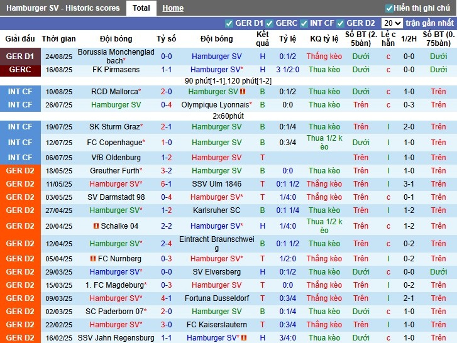Uncheck the GER D1 league filter
This screenshot has height=343, width=457.
click(229, 23)
